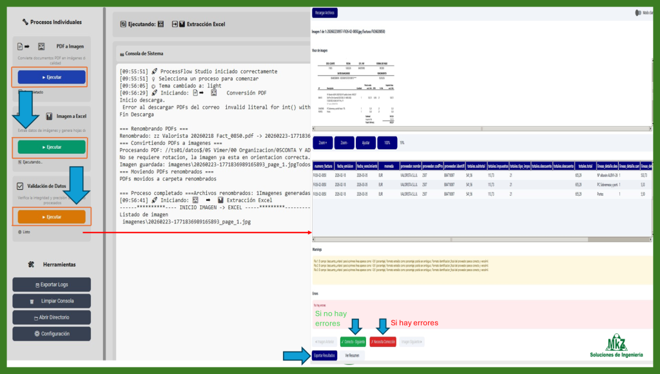
Task: Click the green Imagen a Excel Ejecutar button
Action: click(52, 147)
